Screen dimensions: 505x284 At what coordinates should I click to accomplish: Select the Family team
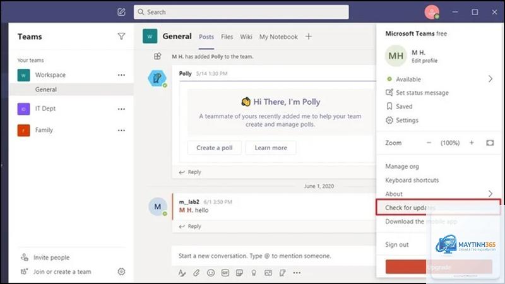click(x=44, y=130)
